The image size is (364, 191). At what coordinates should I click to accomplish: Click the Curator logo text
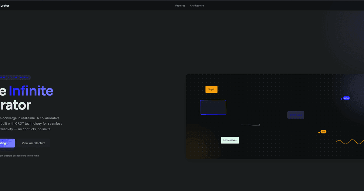5,5
